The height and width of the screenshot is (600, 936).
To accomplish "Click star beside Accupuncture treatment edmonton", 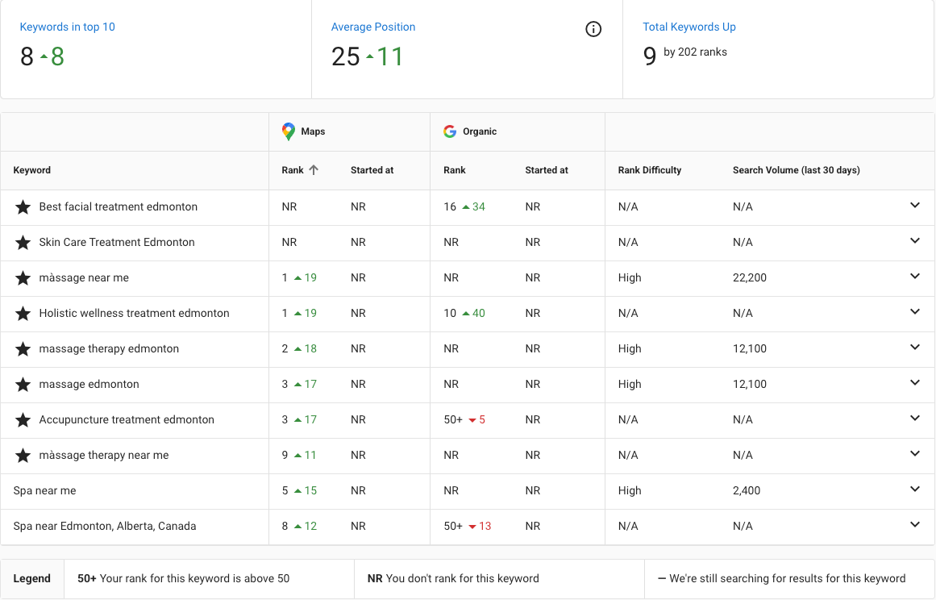I will point(23,419).
